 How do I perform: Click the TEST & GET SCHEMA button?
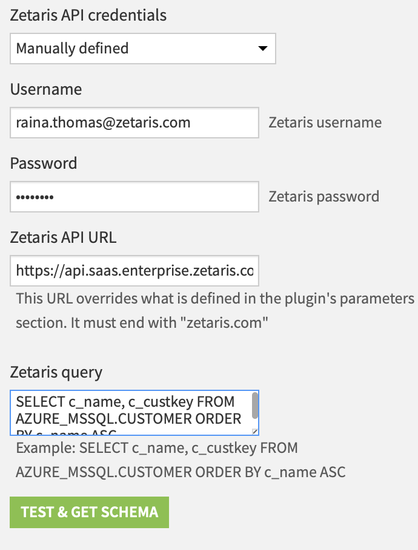pyautogui.click(x=89, y=512)
